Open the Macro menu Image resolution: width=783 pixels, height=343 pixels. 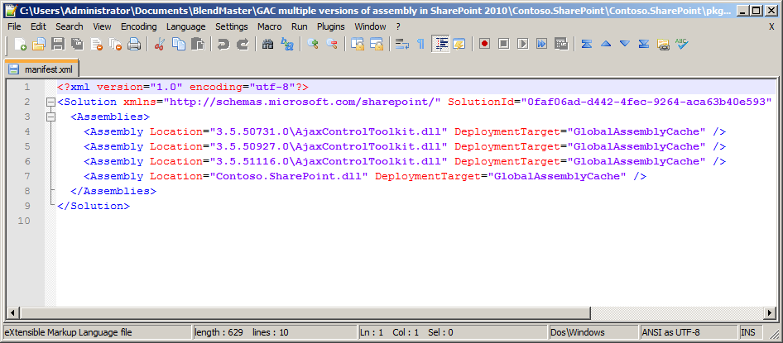tap(270, 26)
